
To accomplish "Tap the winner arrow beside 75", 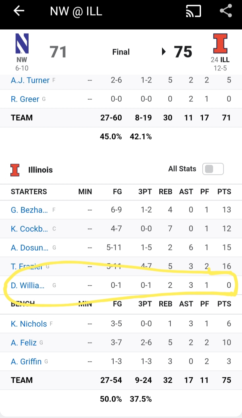I will point(164,52).
